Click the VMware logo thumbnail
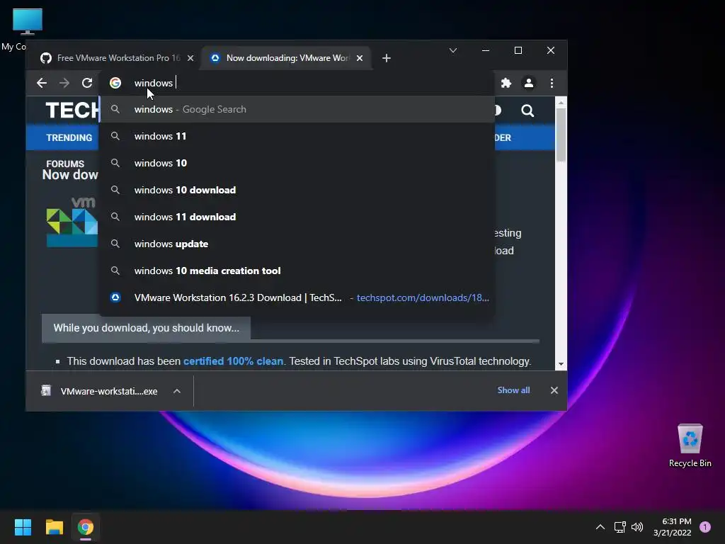725x544 pixels. pos(72,222)
